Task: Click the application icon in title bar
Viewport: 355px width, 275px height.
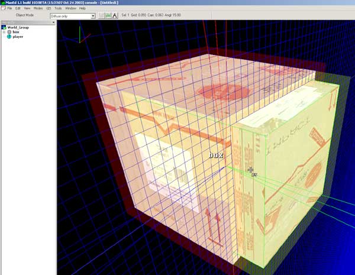Action: coord(3,3)
